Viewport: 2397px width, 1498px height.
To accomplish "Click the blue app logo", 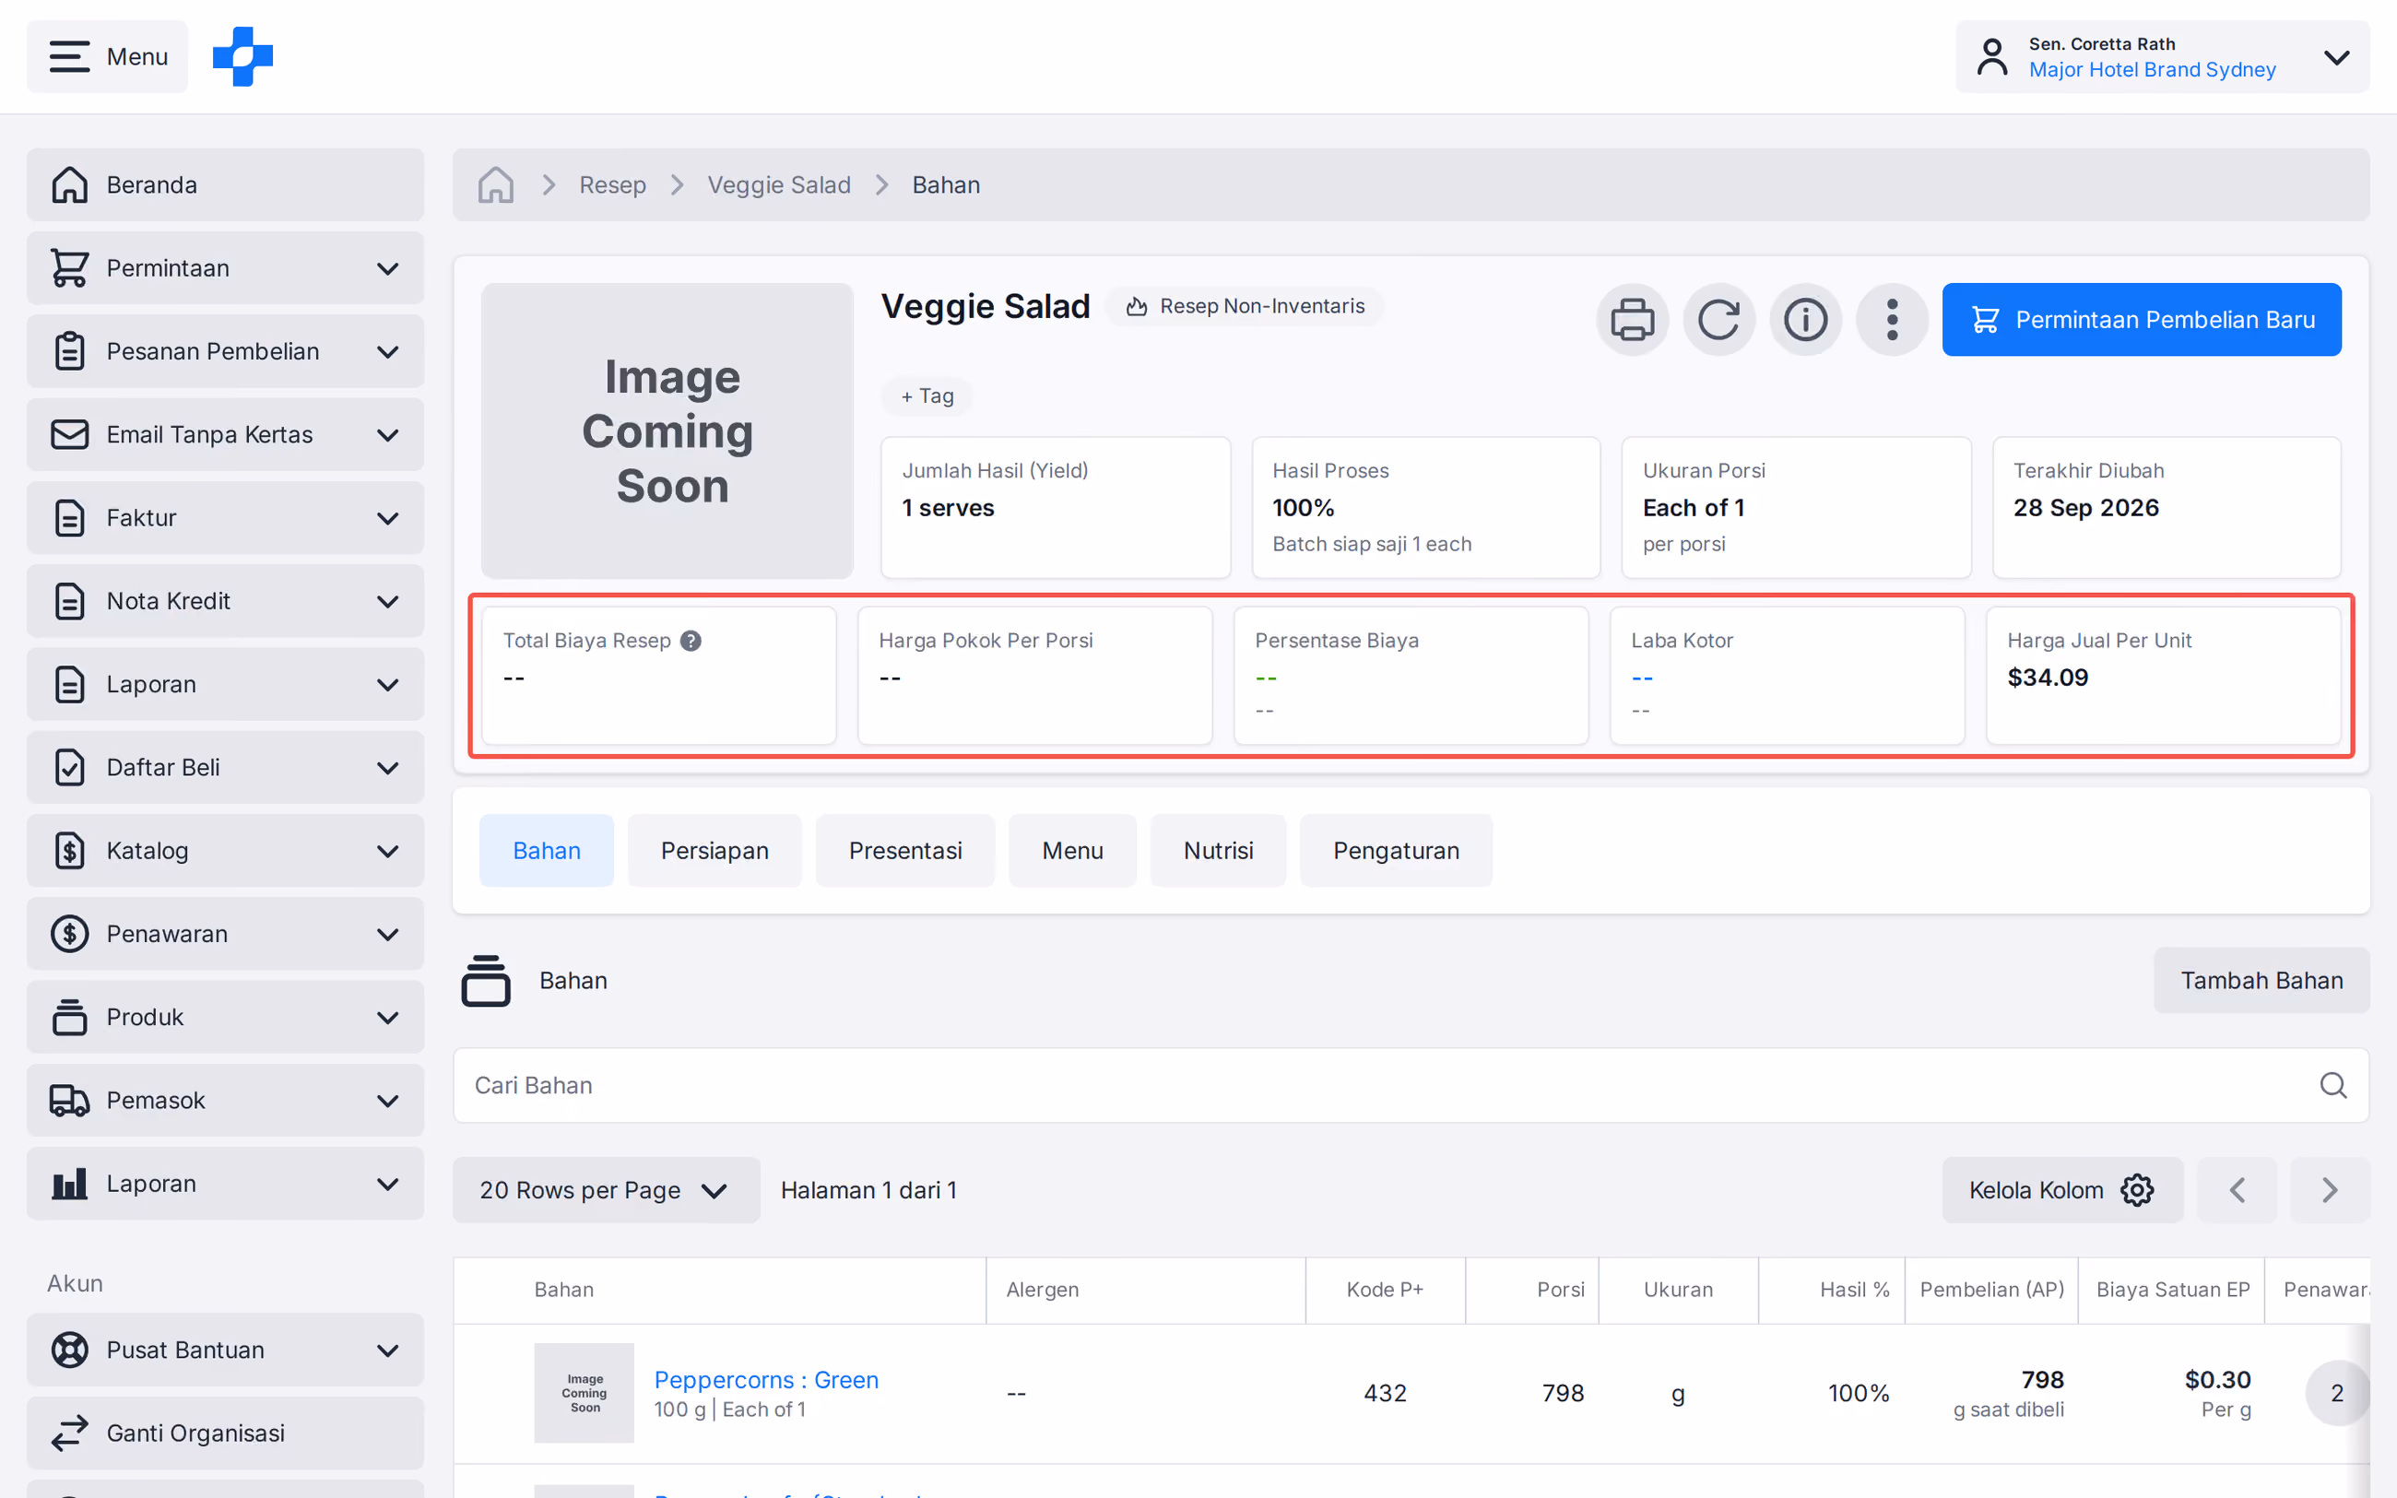I will click(242, 56).
